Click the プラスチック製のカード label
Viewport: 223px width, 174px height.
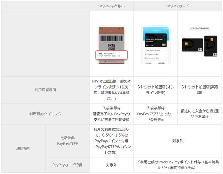[200, 28]
